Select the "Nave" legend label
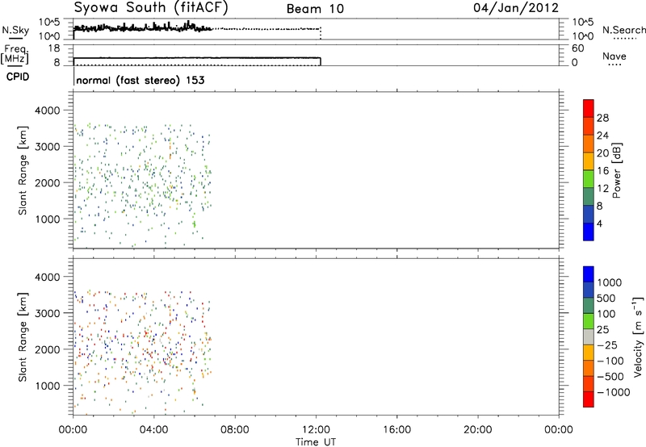 pyautogui.click(x=614, y=56)
